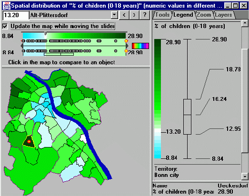Open the Alt-Plittersdorf object dropdown list
The height and width of the screenshot is (196, 249).
(114, 15)
